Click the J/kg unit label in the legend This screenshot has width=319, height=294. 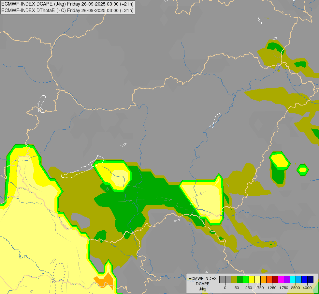pyautogui.click(x=202, y=289)
